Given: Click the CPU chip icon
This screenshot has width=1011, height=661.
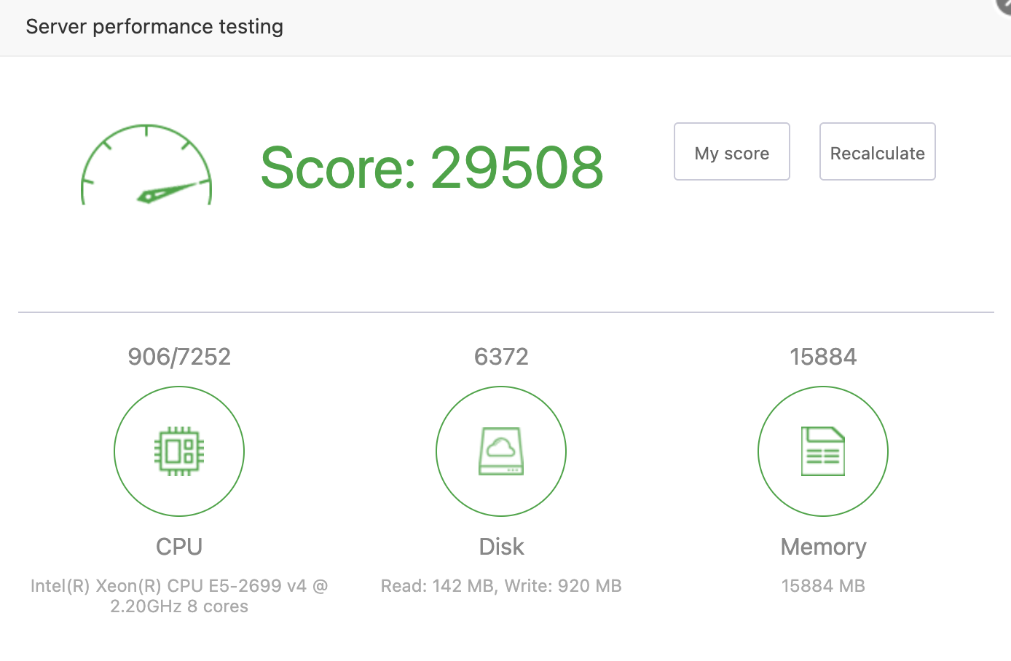Looking at the screenshot, I should pyautogui.click(x=179, y=451).
